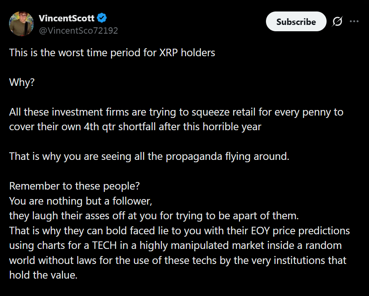Click the sentence about propaganda flying around
The width and height of the screenshot is (369, 296).
pos(149,156)
